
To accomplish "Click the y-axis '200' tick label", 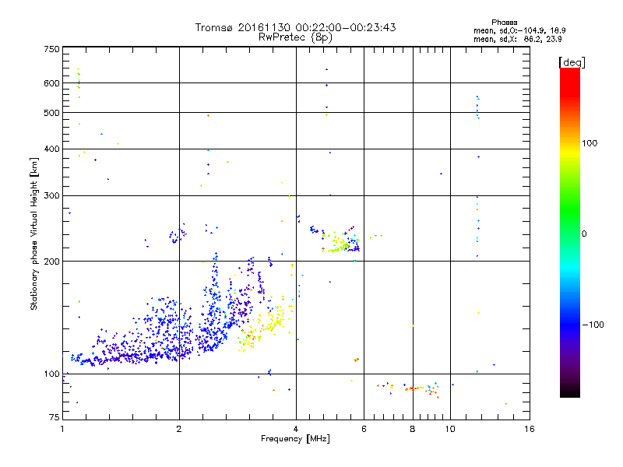I will coord(51,262).
